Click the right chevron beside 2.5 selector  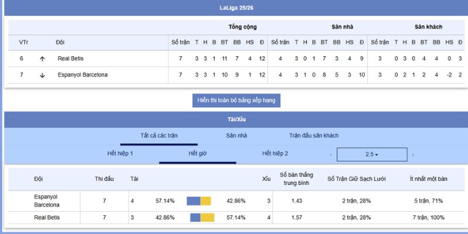point(413,155)
